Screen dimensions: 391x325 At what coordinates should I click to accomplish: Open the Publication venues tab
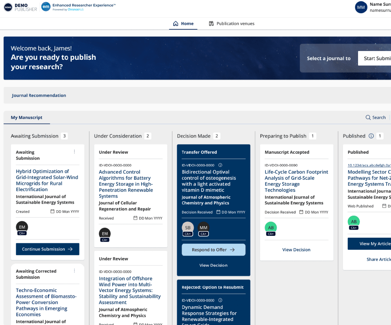232,23
